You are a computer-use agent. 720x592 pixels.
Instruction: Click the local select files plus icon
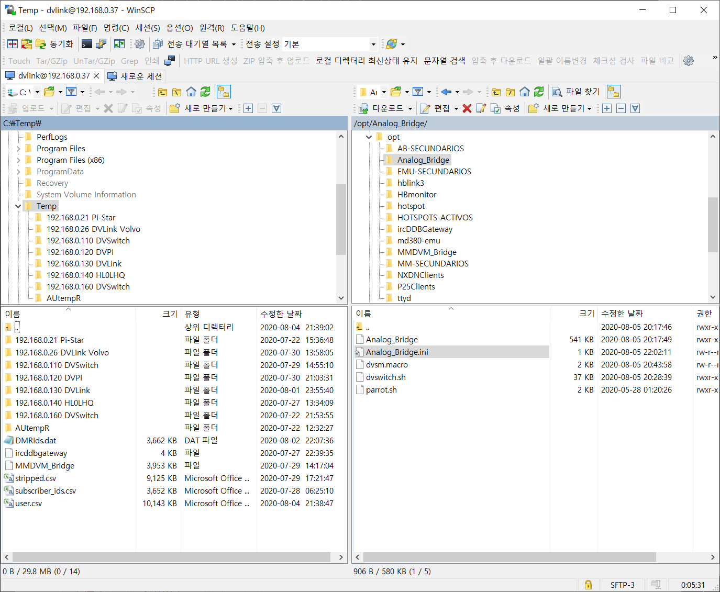248,108
